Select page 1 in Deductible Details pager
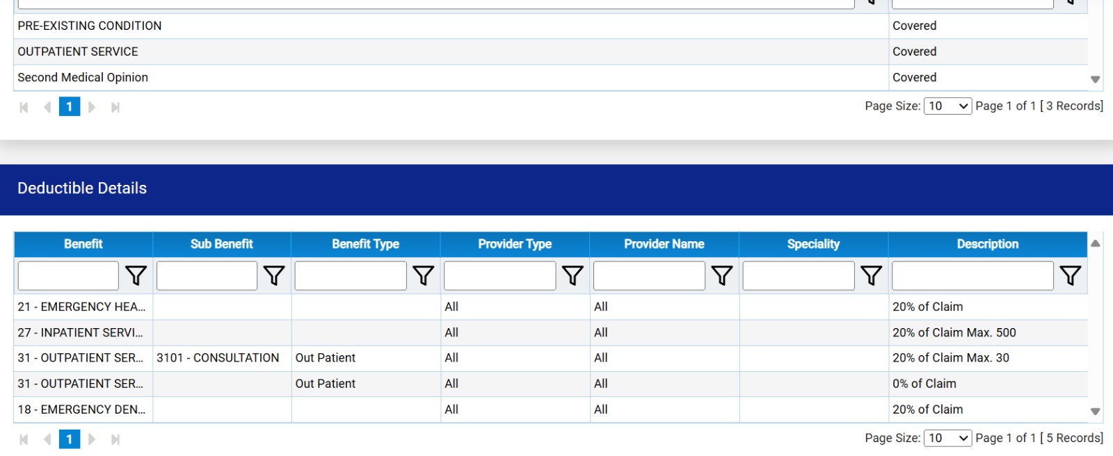This screenshot has width=1113, height=456. click(70, 439)
